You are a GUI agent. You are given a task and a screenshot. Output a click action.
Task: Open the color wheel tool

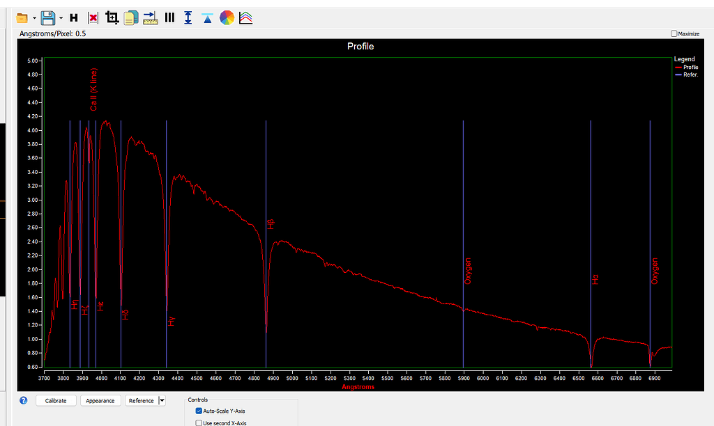[227, 18]
